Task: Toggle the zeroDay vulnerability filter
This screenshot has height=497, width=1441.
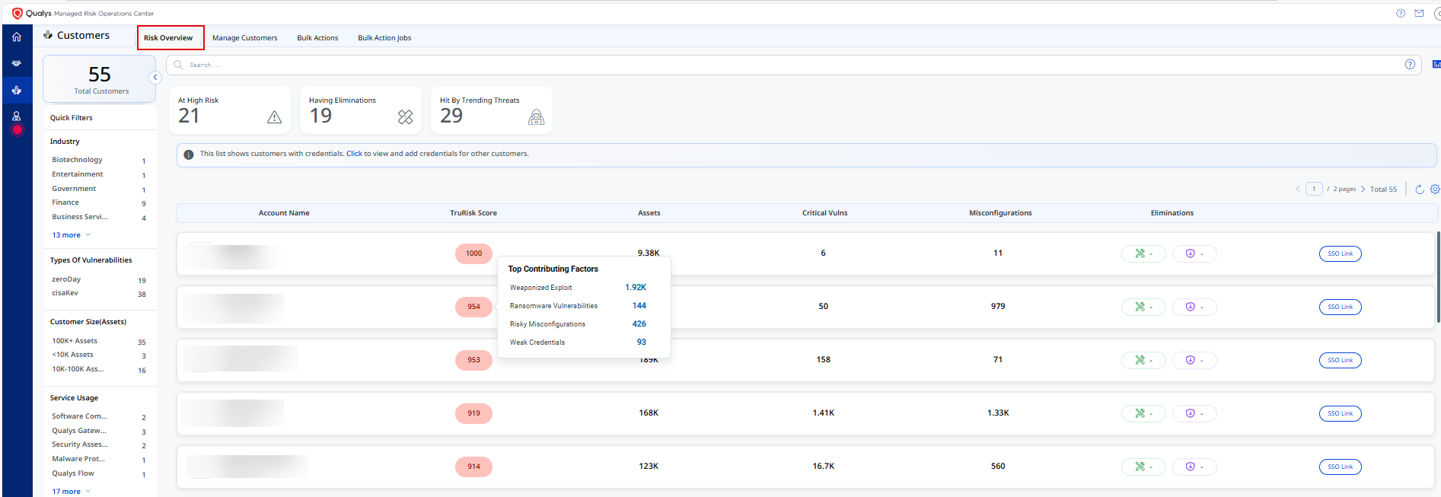Action: 66,279
